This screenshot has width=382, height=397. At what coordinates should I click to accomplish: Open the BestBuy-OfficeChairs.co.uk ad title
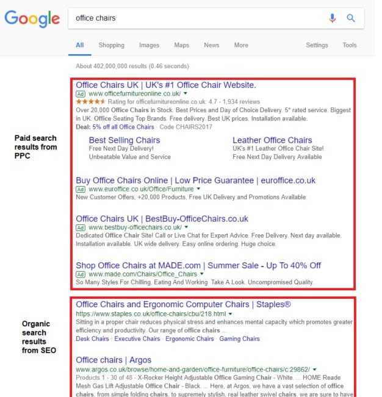[x=162, y=219]
